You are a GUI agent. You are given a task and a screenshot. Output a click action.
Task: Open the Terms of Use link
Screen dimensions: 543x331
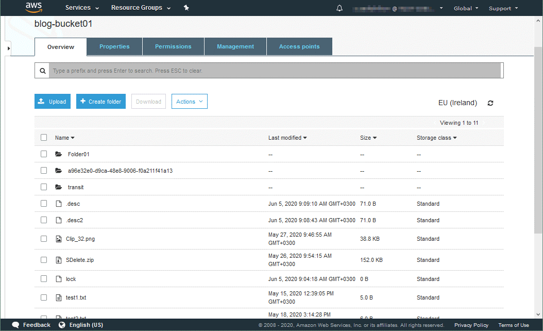click(x=514, y=325)
